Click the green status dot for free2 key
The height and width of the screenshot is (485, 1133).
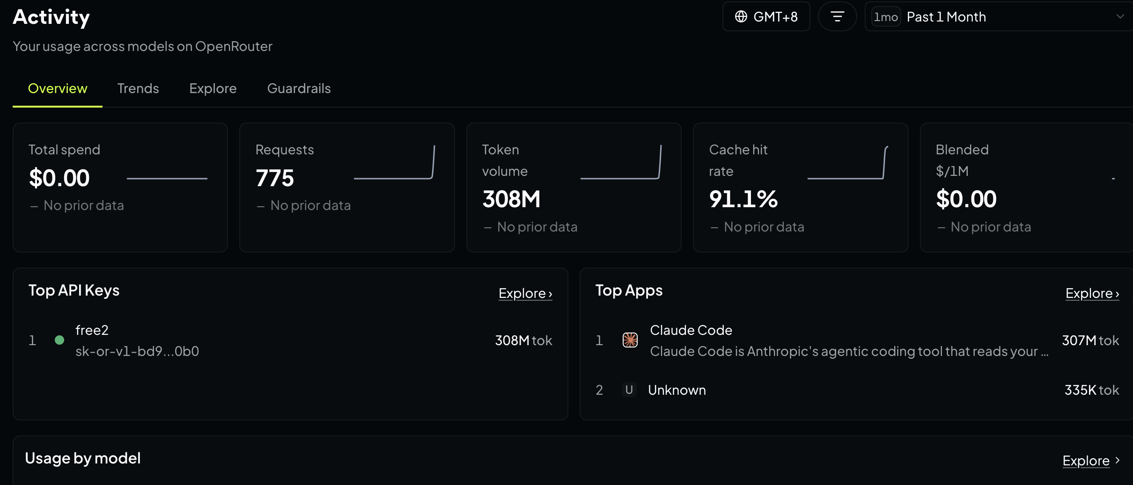[59, 340]
